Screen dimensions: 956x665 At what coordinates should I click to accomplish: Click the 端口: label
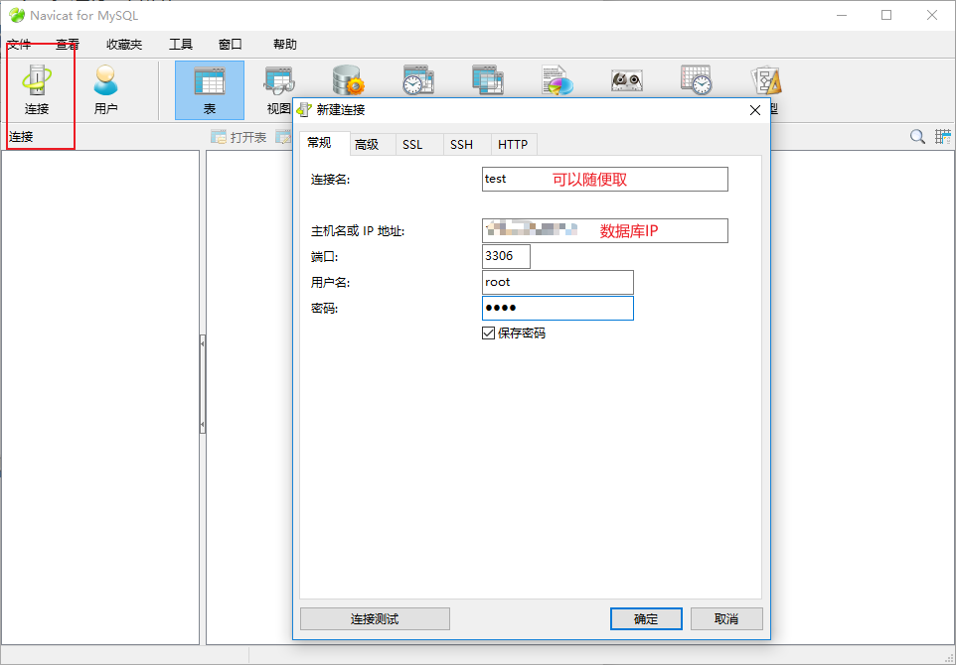coord(324,257)
